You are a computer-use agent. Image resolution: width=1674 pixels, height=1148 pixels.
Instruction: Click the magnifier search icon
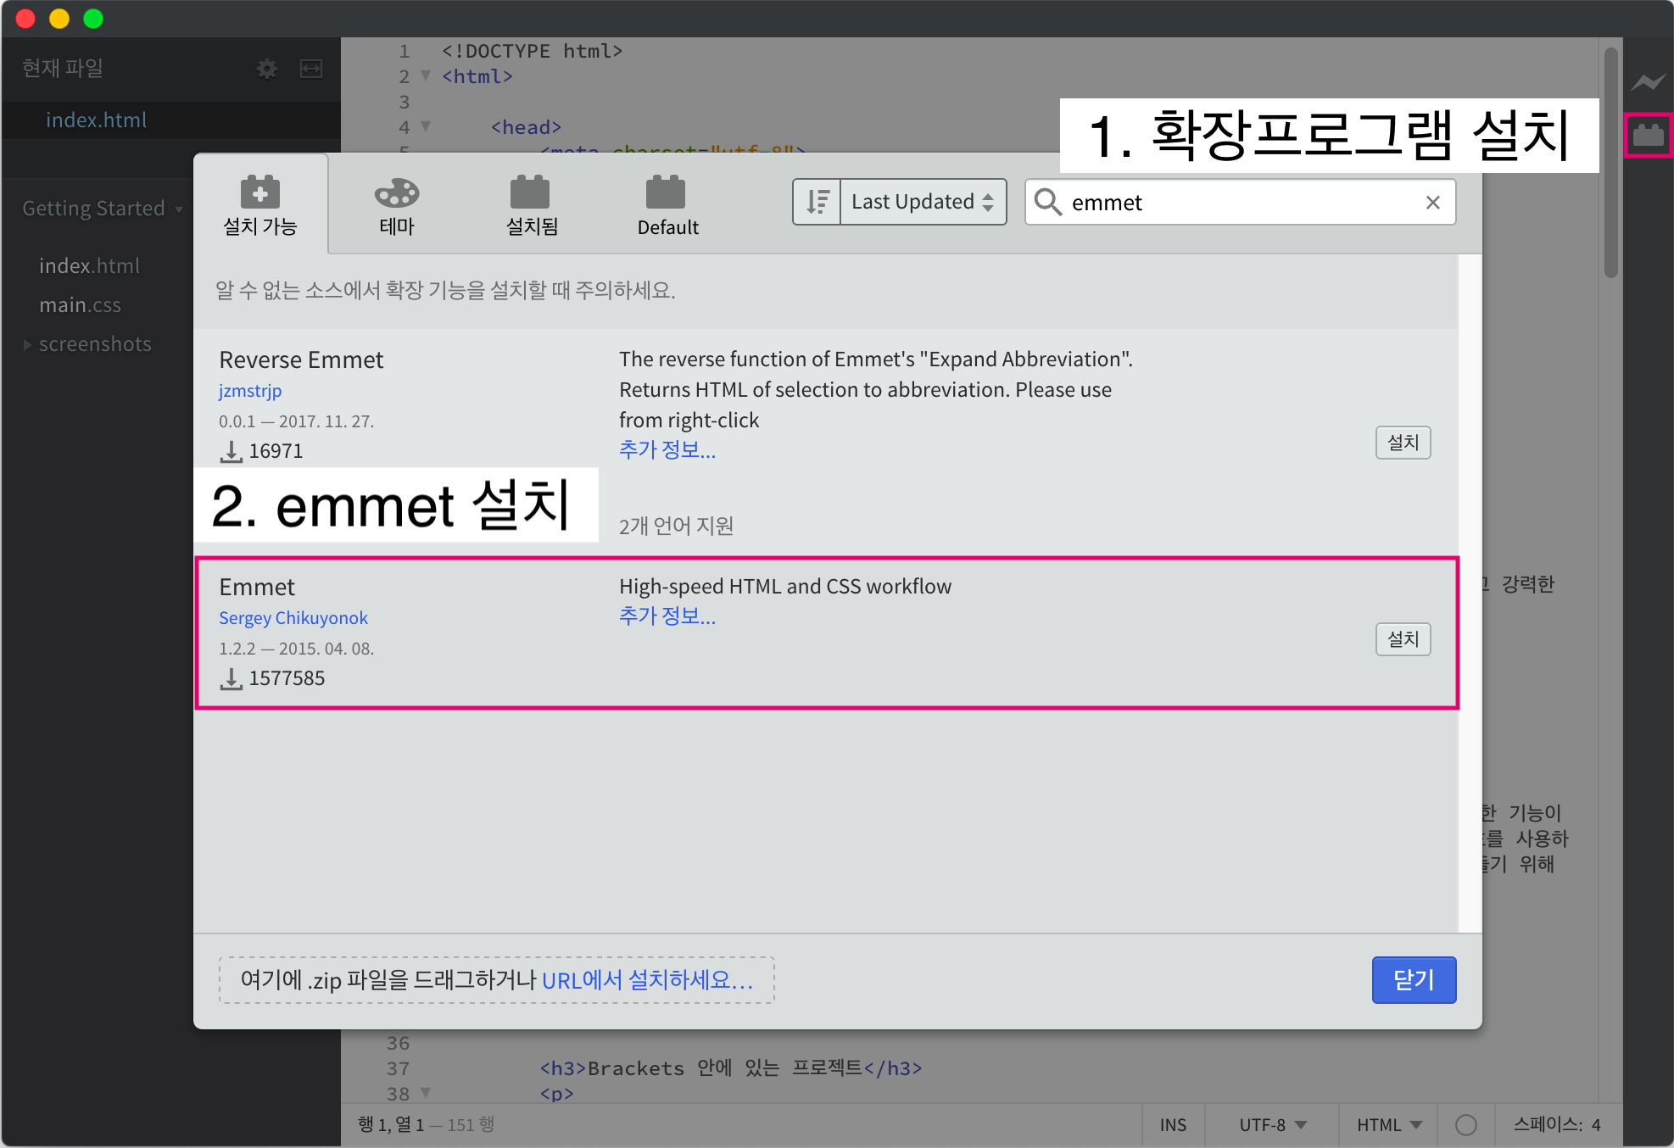click(x=1048, y=202)
